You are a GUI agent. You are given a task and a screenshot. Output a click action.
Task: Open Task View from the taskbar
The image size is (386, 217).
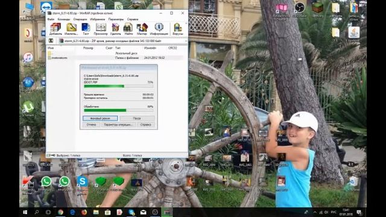point(48,212)
